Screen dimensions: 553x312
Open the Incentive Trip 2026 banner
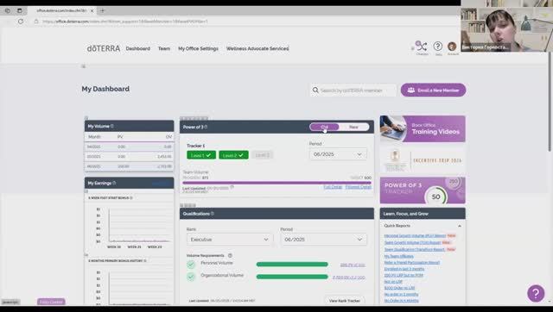click(423, 160)
